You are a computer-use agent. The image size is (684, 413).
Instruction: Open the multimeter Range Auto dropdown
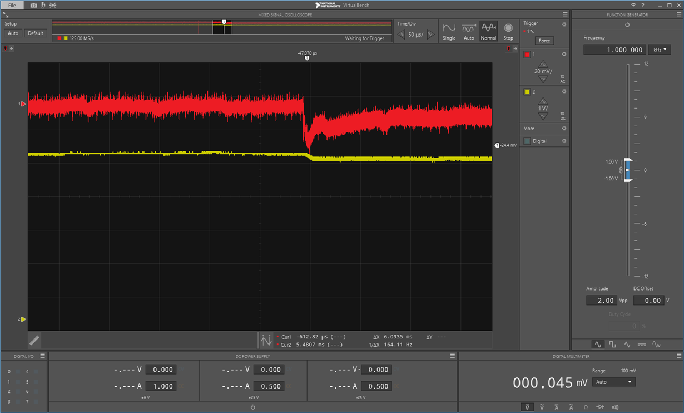614,382
